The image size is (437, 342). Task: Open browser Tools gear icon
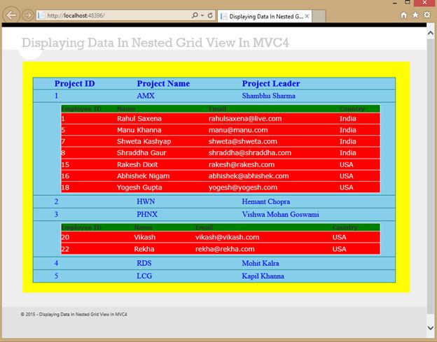pyautogui.click(x=426, y=15)
